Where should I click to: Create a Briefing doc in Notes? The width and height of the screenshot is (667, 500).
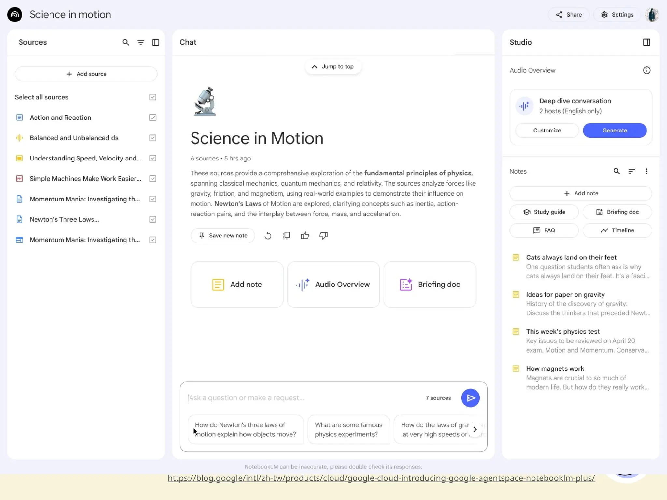tap(617, 212)
